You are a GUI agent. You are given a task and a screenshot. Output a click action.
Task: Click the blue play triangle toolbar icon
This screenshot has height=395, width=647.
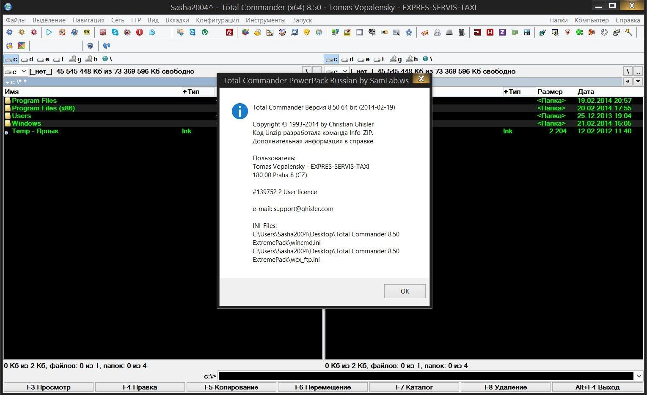coord(49,32)
